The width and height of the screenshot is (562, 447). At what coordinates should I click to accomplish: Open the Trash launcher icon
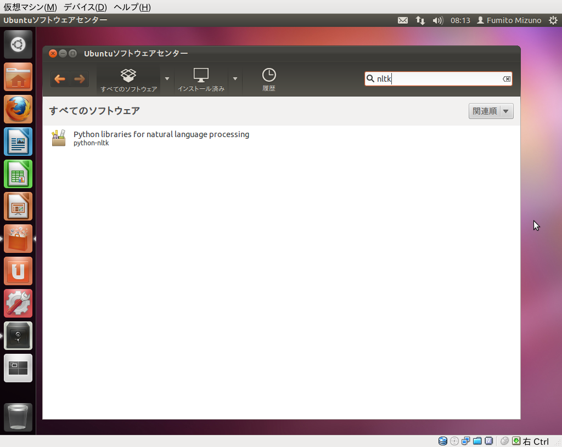pyautogui.click(x=18, y=417)
